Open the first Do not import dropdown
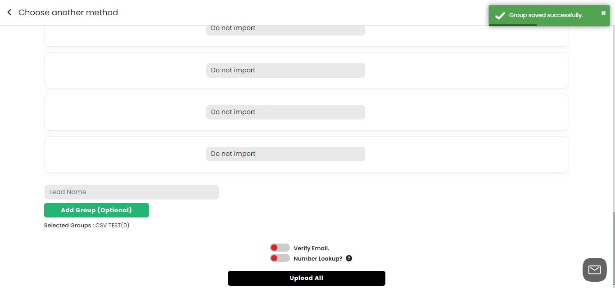The width and height of the screenshot is (615, 288). tap(285, 28)
